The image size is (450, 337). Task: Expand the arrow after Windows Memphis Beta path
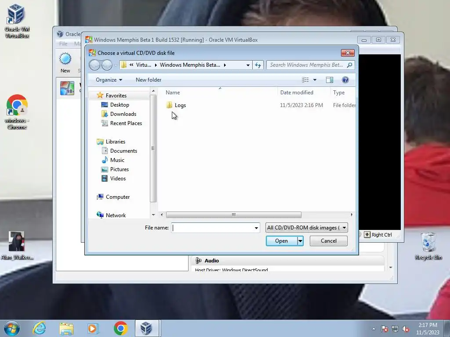pyautogui.click(x=225, y=65)
